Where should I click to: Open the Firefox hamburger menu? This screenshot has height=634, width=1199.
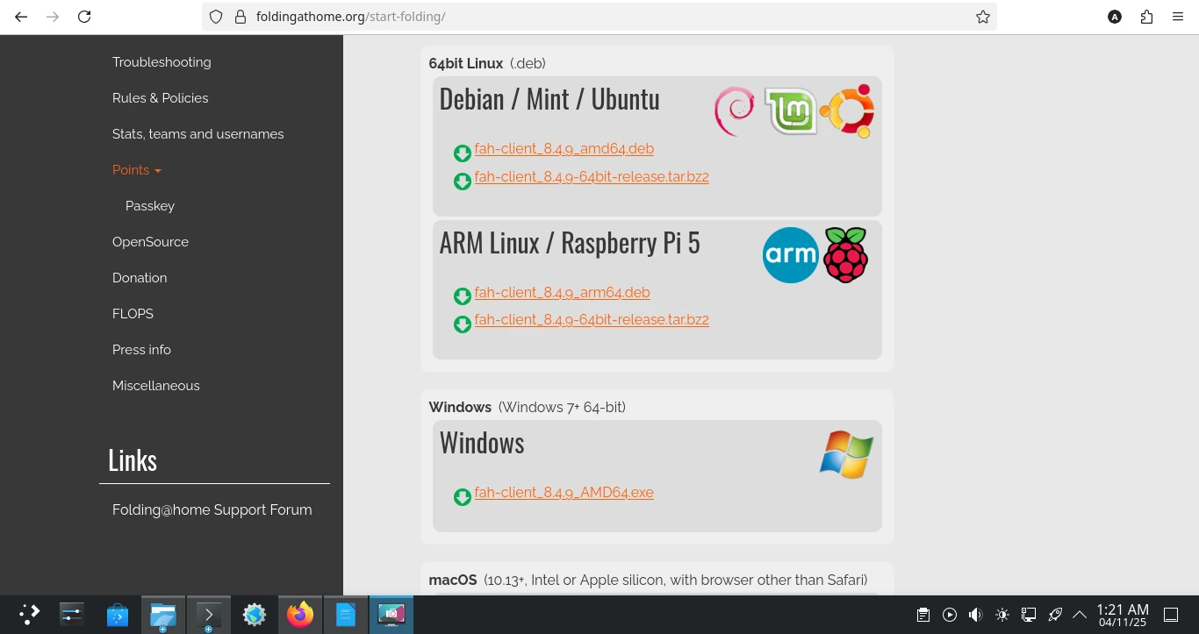(1178, 16)
